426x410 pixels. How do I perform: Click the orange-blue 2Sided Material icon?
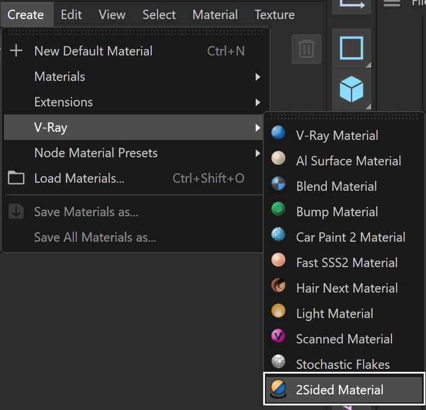coord(278,389)
